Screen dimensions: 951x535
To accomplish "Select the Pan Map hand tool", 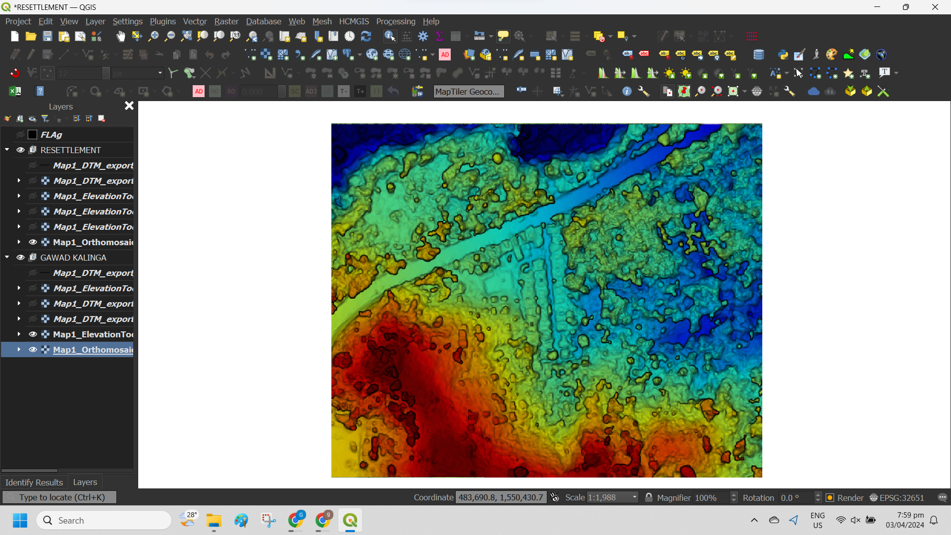I will pos(120,36).
